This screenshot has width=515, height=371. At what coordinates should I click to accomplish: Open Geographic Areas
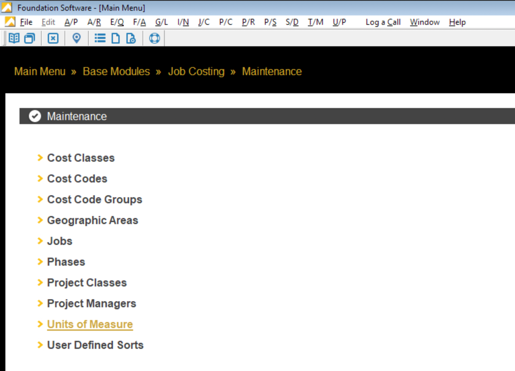pos(93,220)
